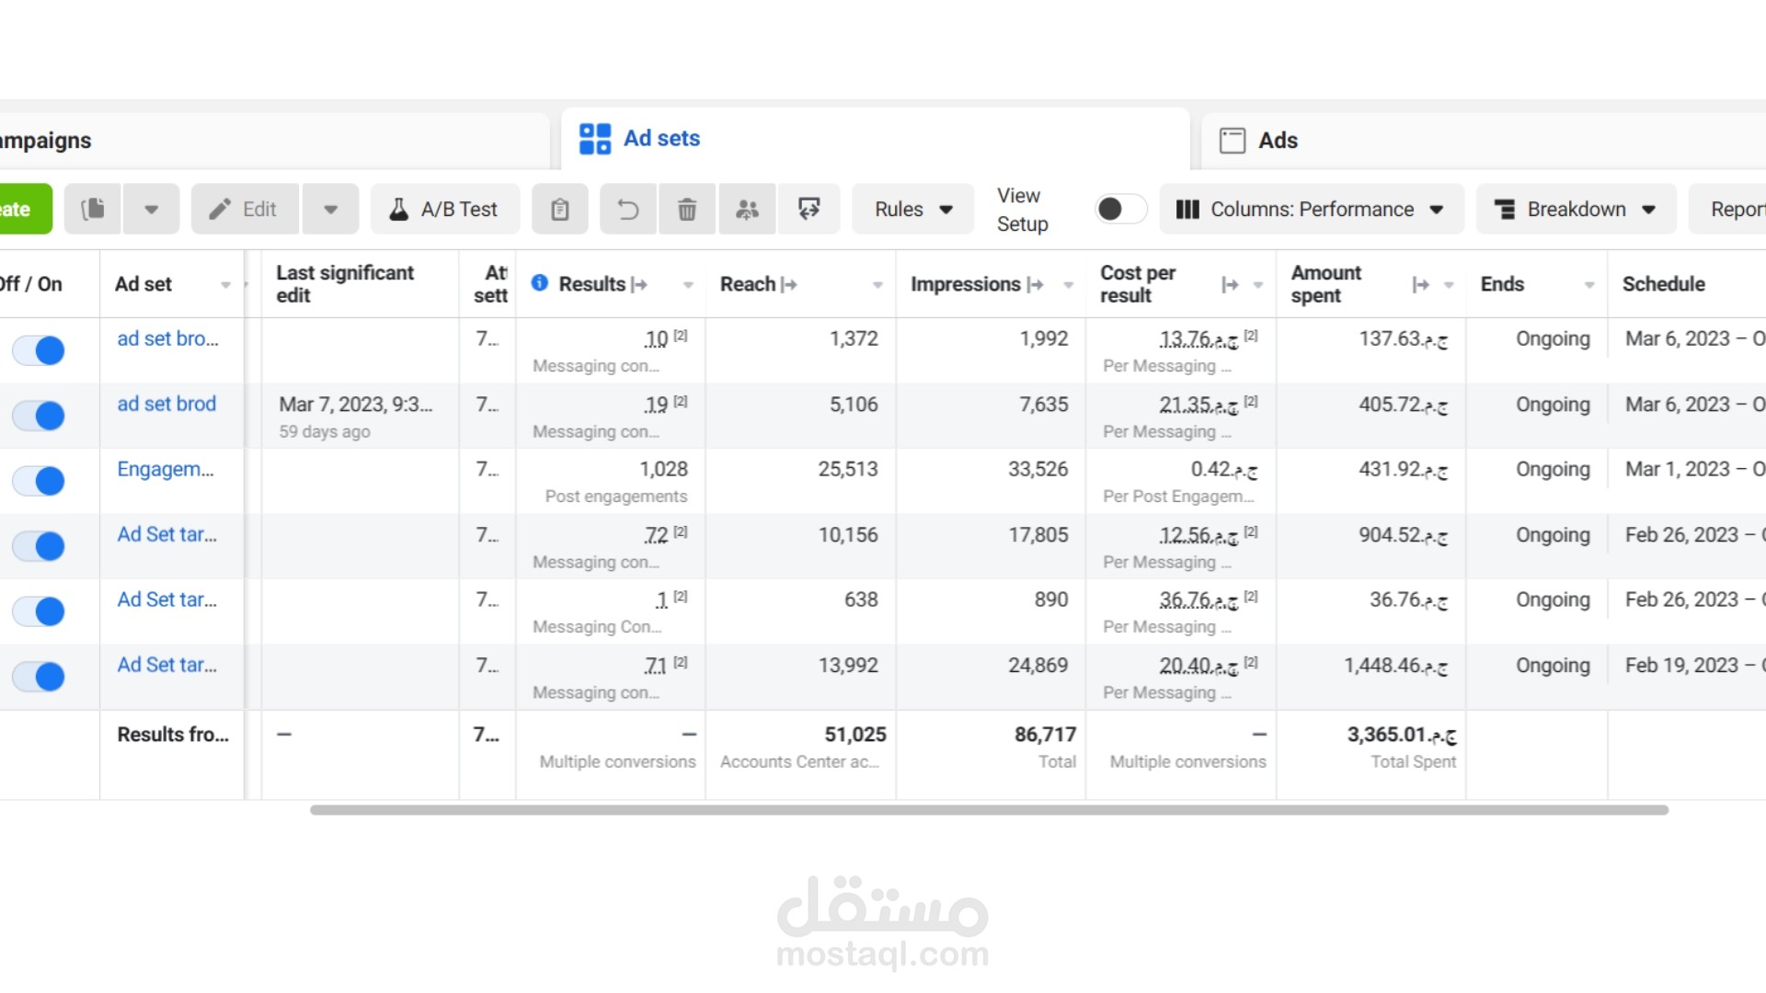1766x993 pixels.
Task: Open the Rules dropdown
Action: (912, 210)
